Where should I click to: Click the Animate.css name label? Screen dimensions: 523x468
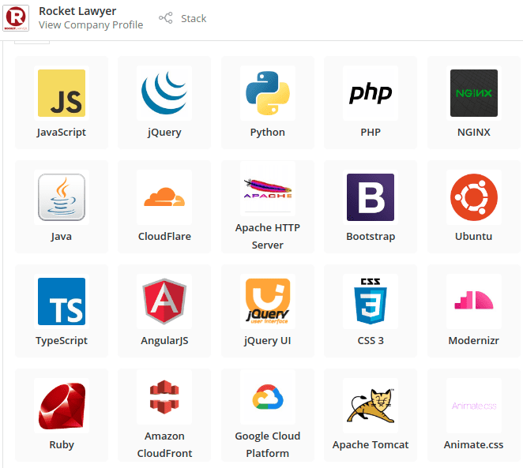click(x=474, y=445)
